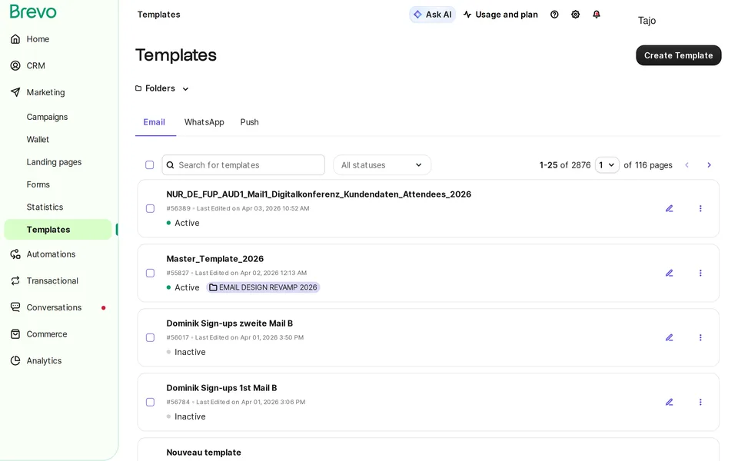Open more options for Dominik zweite Mail B

700,337
